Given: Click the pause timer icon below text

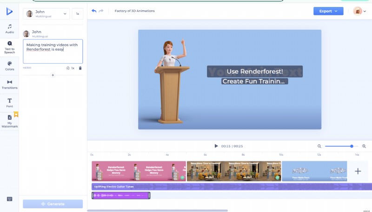Looking at the screenshot, I should 67,68.
